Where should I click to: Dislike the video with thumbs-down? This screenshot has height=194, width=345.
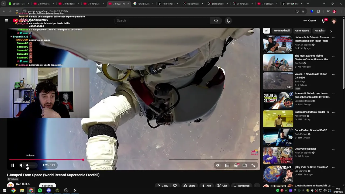point(175,186)
